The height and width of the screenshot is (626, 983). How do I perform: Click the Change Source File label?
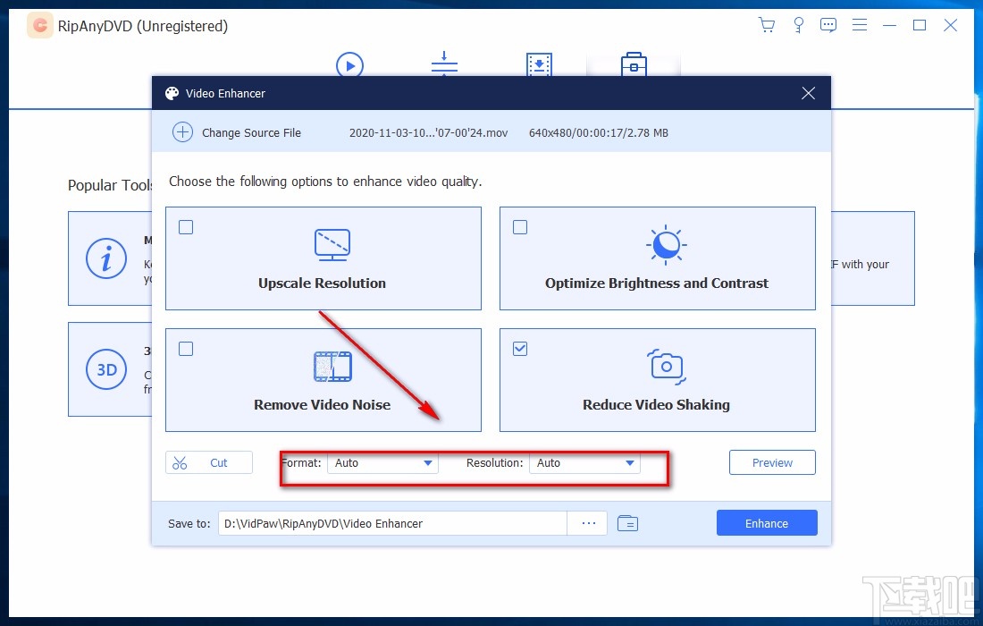(x=251, y=133)
